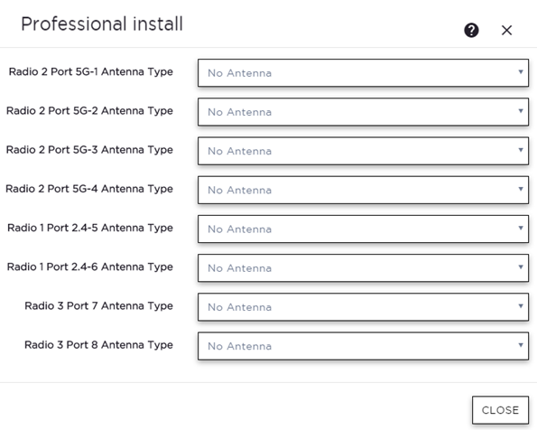The image size is (537, 430).
Task: Click the Radio 3 Port 8 Antenna Type label
Action: (x=98, y=345)
